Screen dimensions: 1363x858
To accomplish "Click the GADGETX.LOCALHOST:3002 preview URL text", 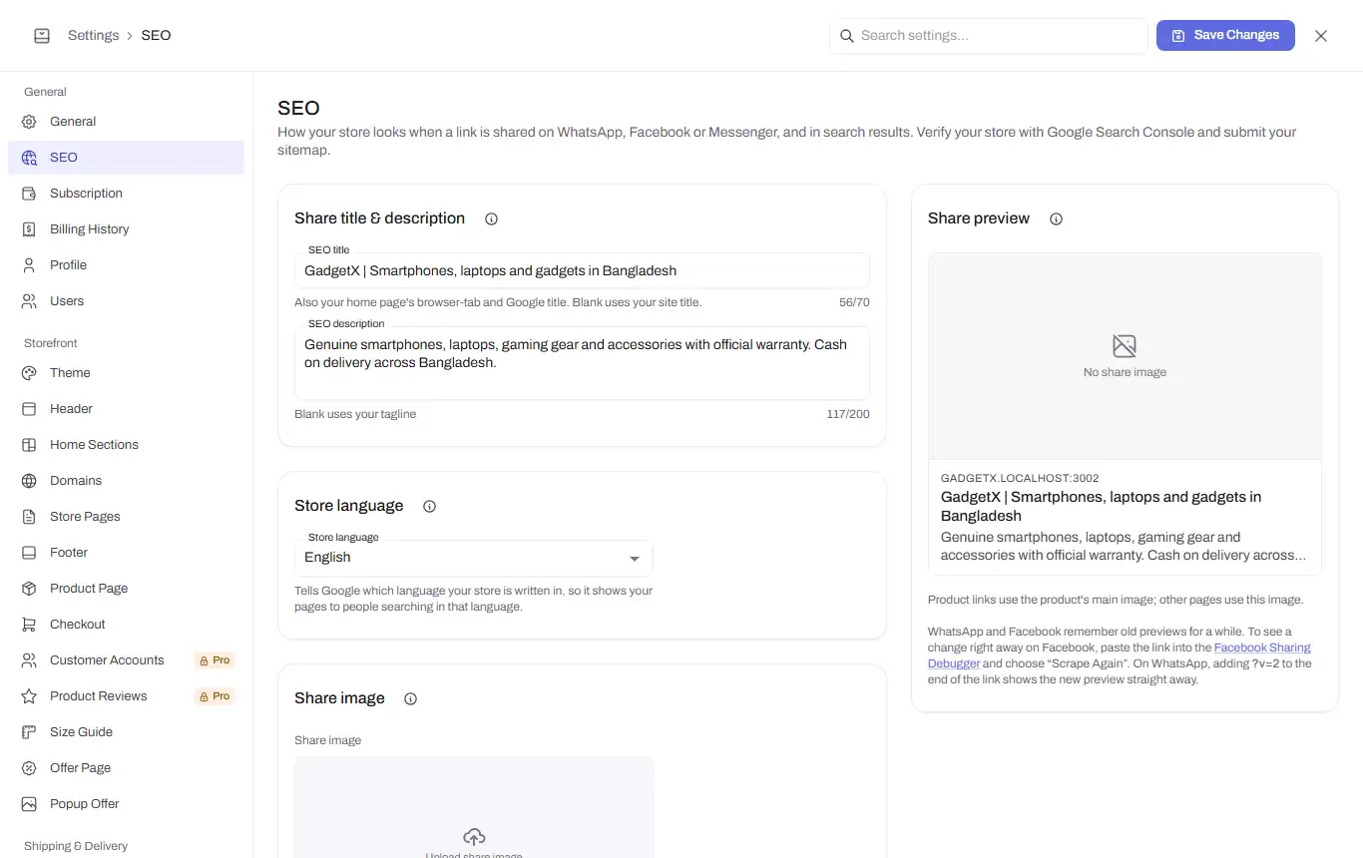I will [x=1020, y=478].
